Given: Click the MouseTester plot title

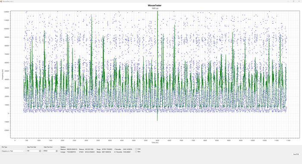Looking at the screenshot, I should coord(154,6).
